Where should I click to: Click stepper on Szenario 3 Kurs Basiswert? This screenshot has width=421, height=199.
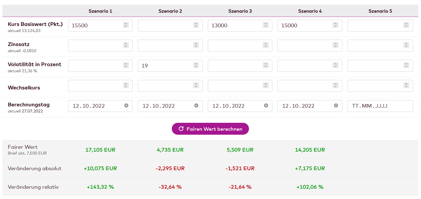pos(266,25)
